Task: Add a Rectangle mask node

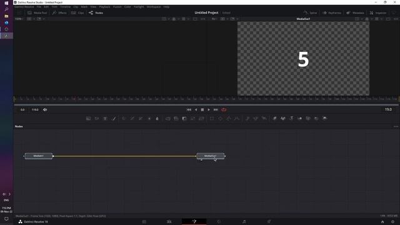Action: point(212,118)
